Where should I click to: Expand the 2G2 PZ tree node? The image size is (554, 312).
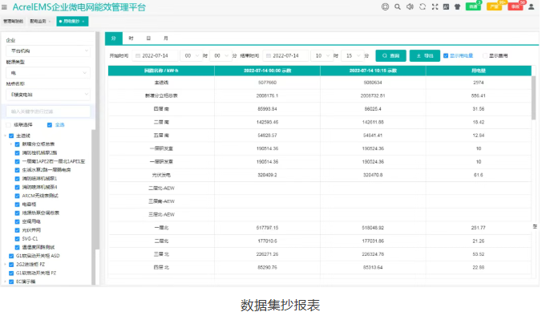pos(6,265)
